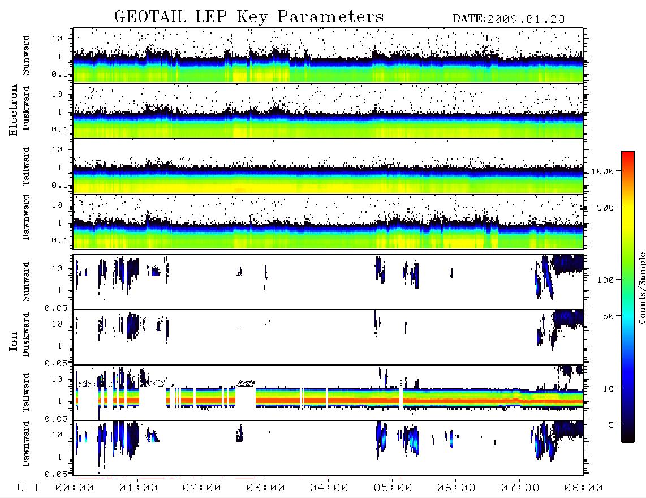The height and width of the screenshot is (498, 646).
Task: Select the 01:00 time tick label
Action: 138,488
